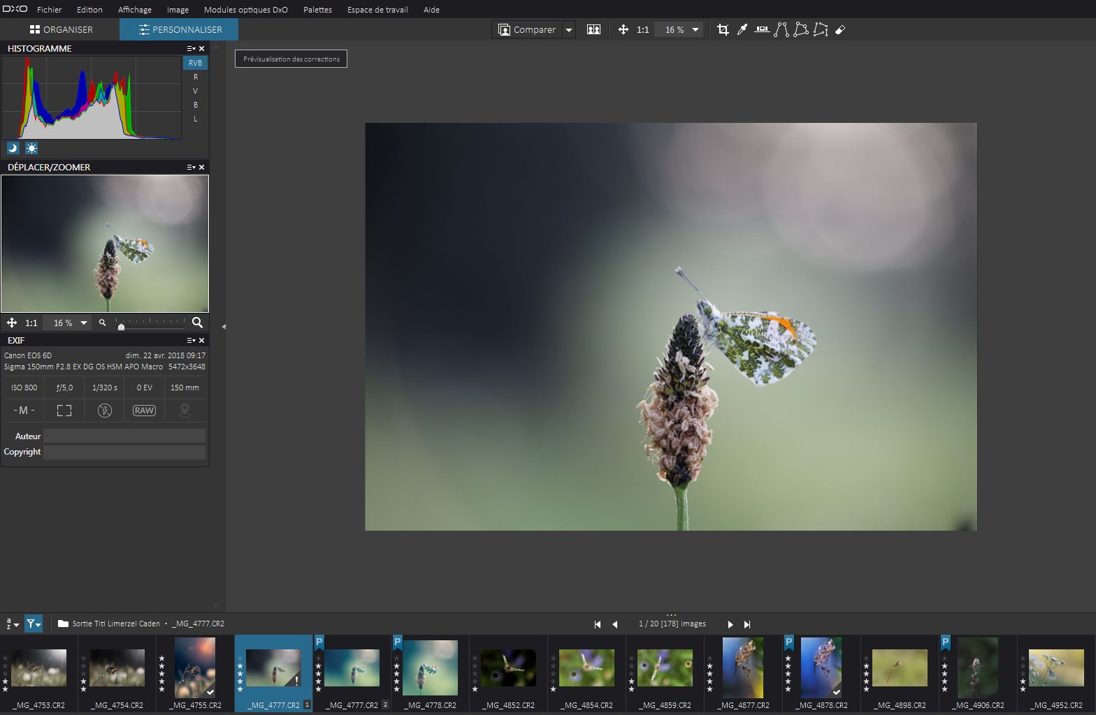This screenshot has height=715, width=1096.
Task: Click the fit-to-screen icon in top toolbar
Action: 623,29
